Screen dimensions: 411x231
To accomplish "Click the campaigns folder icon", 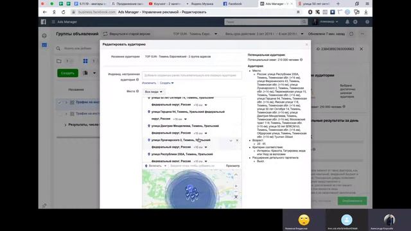I will [x=59, y=61].
